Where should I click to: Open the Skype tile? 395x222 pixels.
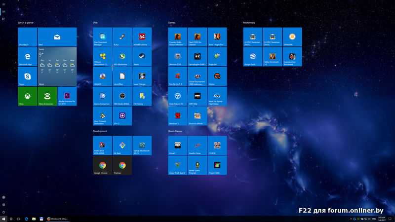coord(28,76)
